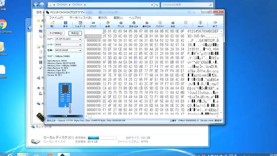Click the Device ID: $13 line
This screenshot has width=277, height=156.
coord(55,75)
